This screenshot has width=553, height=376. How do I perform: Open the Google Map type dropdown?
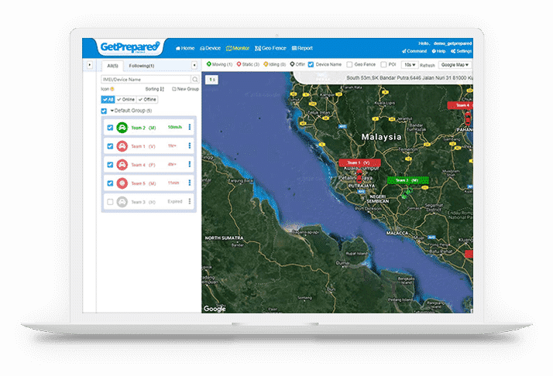(x=455, y=65)
